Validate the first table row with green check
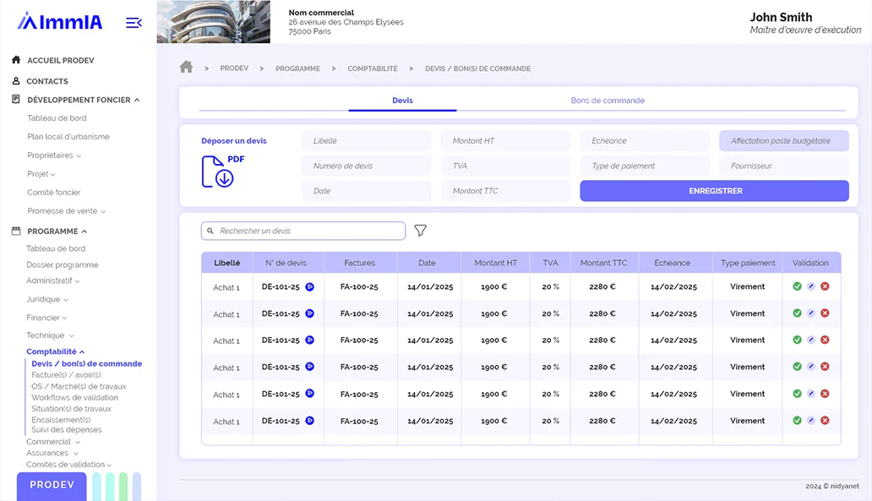 click(797, 286)
